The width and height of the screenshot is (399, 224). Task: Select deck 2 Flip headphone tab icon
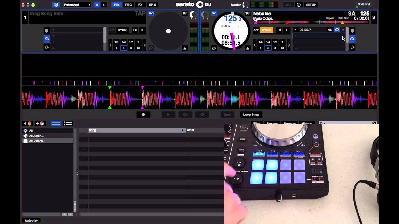(x=352, y=39)
